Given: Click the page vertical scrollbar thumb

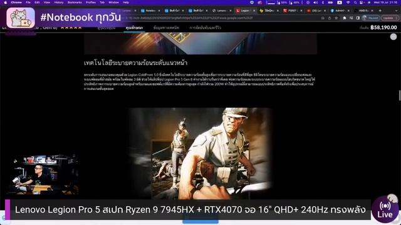Looking at the screenshot, I should click(x=400, y=96).
